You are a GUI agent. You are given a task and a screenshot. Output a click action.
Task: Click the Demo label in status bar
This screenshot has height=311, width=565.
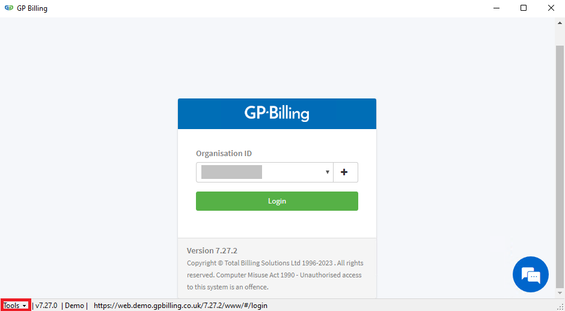click(74, 306)
